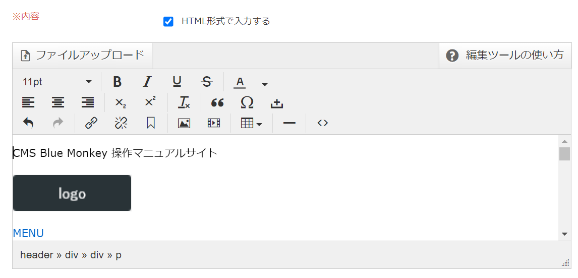578x278 pixels.
Task: Open the 11pt font size dropdown
Action: click(57, 82)
